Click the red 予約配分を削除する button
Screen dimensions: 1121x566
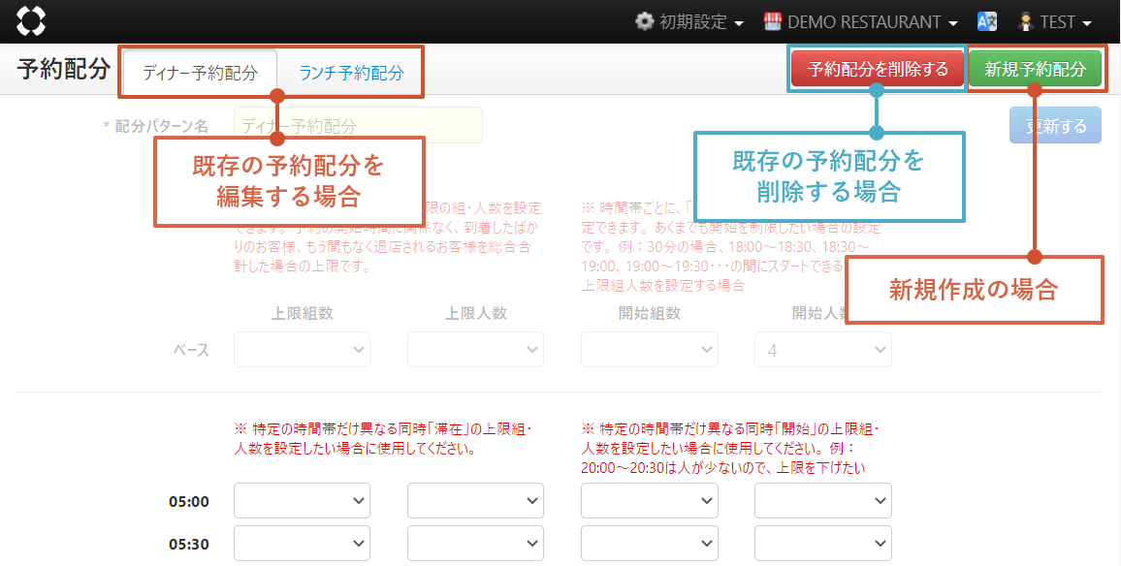(x=878, y=70)
